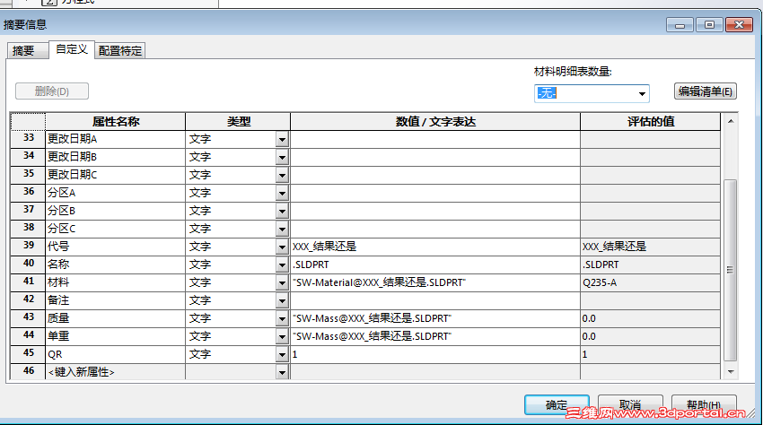763x425 pixels.
Task: Open type dropdown for 质量 row
Action: (282, 319)
